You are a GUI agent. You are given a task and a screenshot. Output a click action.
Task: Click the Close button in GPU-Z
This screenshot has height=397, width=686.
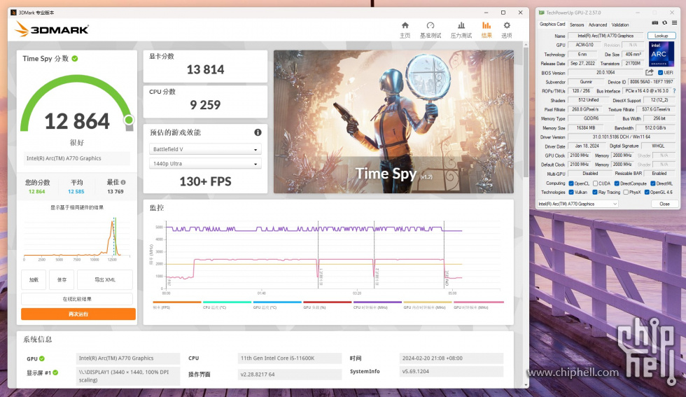(664, 204)
